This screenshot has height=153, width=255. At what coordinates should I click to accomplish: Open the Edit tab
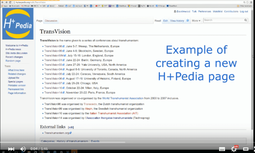(x=165, y=21)
